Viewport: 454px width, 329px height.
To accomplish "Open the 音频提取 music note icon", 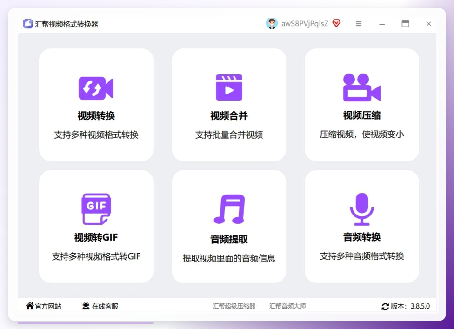I will [229, 209].
